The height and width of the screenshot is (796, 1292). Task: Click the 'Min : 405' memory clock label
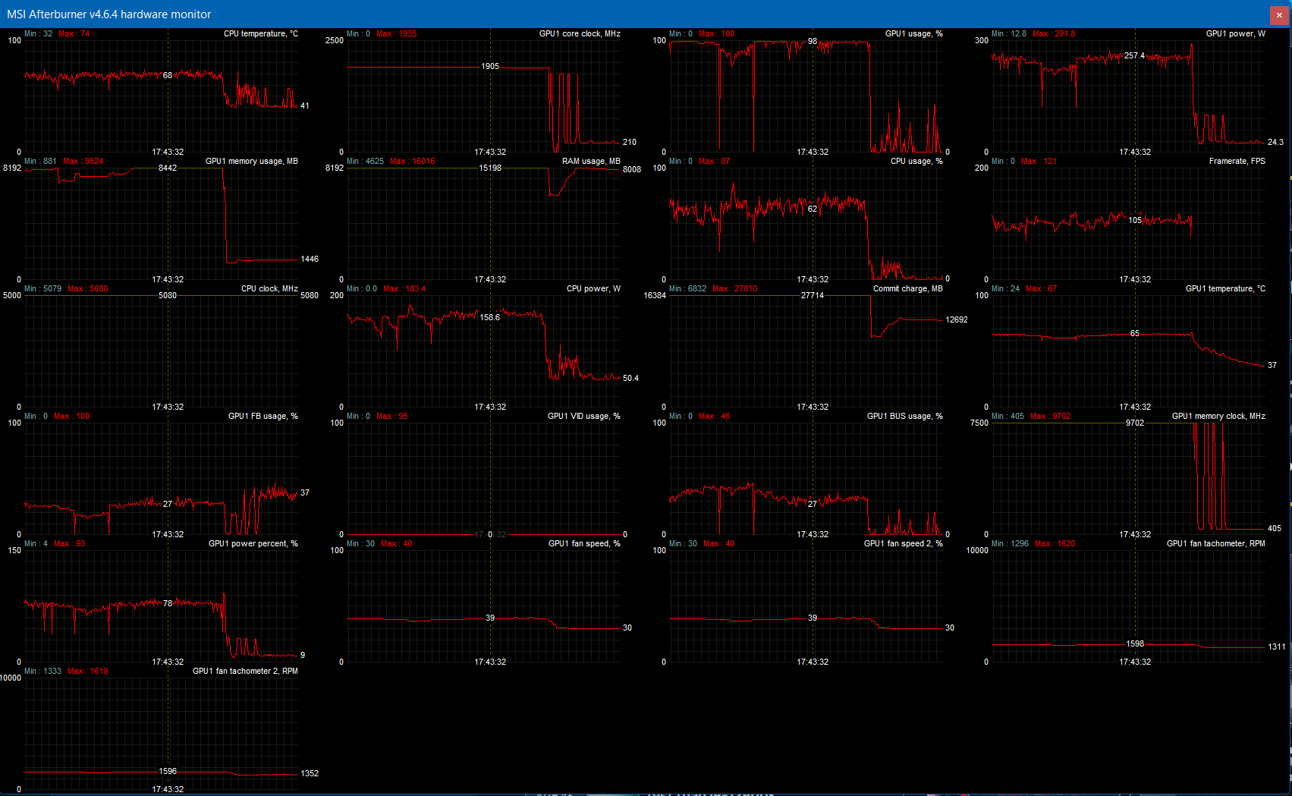1008,416
